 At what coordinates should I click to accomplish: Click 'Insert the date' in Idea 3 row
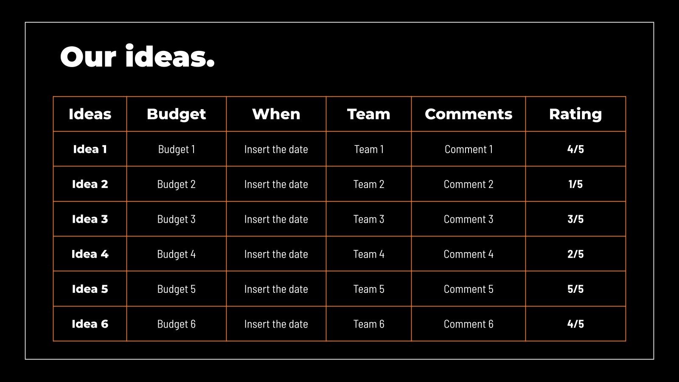click(x=276, y=219)
